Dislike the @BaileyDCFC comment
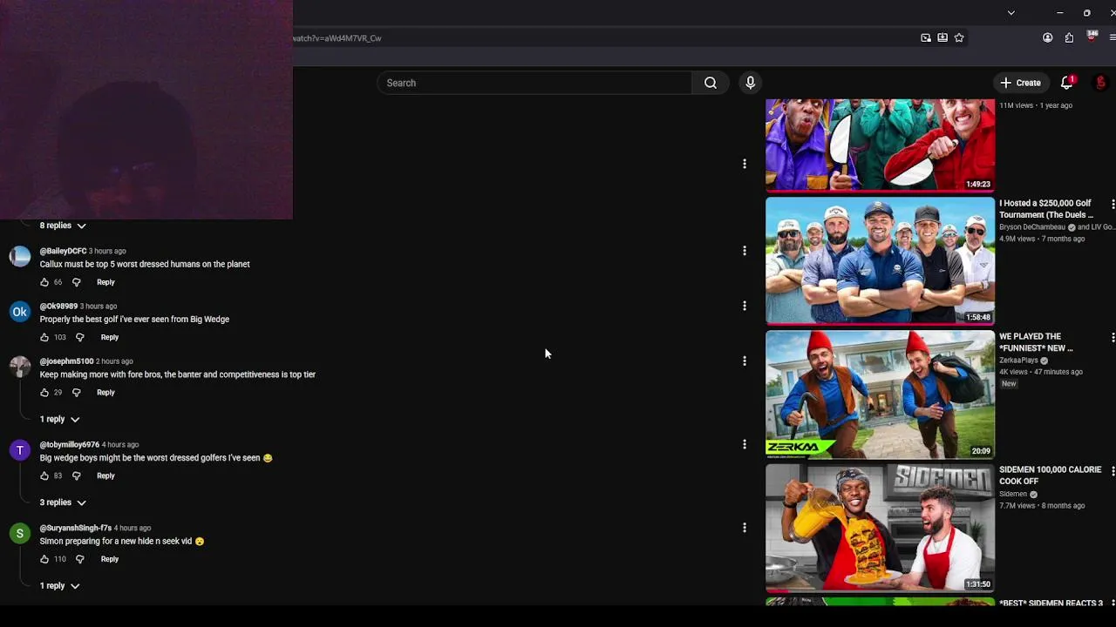The width and height of the screenshot is (1116, 627). point(76,282)
